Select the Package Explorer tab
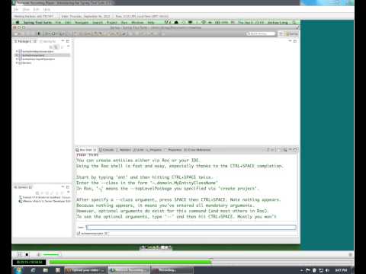Screen dimensions: 366x274 [x=25, y=41]
